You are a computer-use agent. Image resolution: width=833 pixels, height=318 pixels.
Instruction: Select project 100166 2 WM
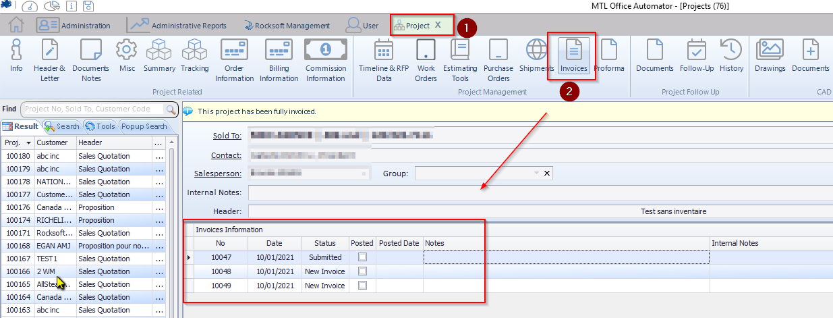point(84,271)
